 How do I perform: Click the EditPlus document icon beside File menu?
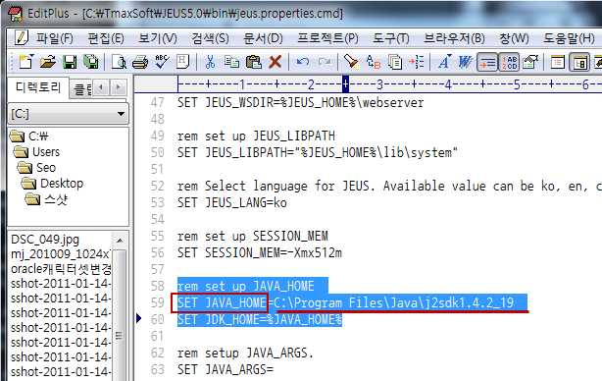[x=21, y=37]
